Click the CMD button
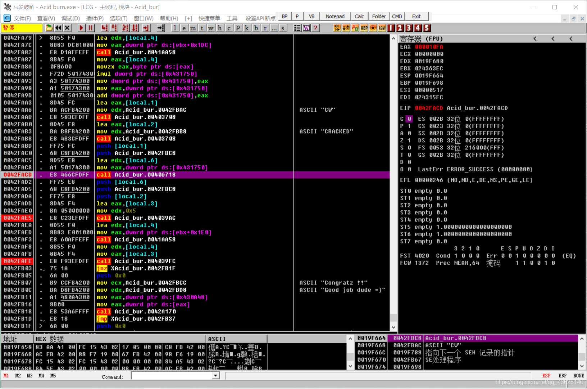The image size is (587, 389). 397,16
